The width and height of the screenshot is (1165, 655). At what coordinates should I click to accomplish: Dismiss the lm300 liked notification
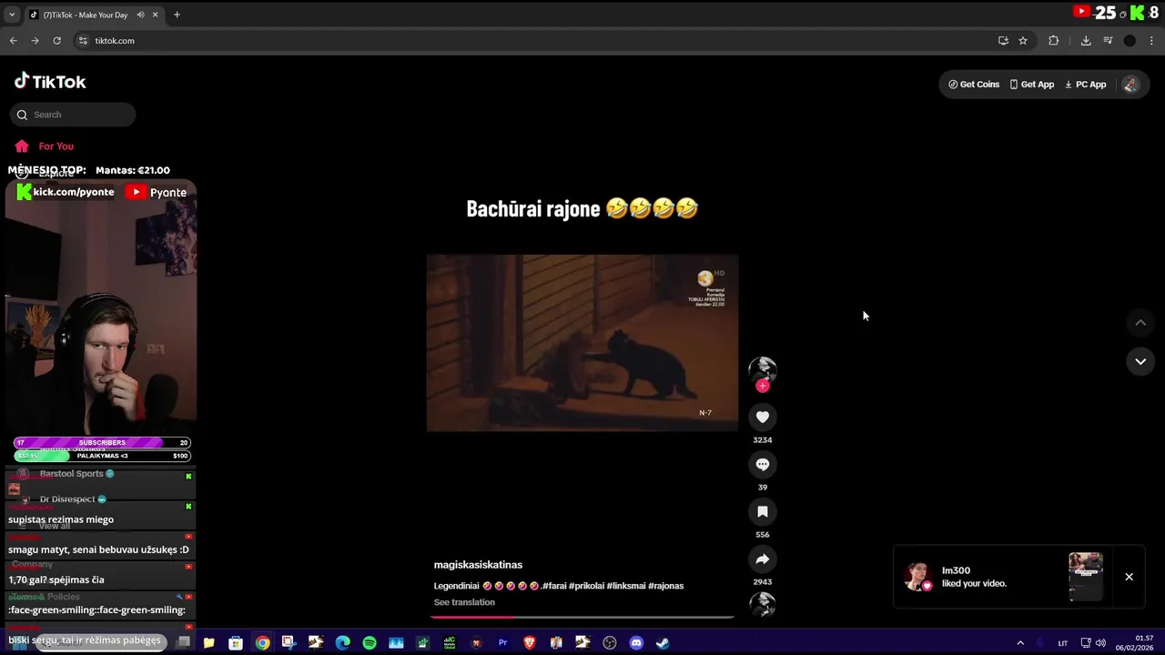(x=1129, y=577)
